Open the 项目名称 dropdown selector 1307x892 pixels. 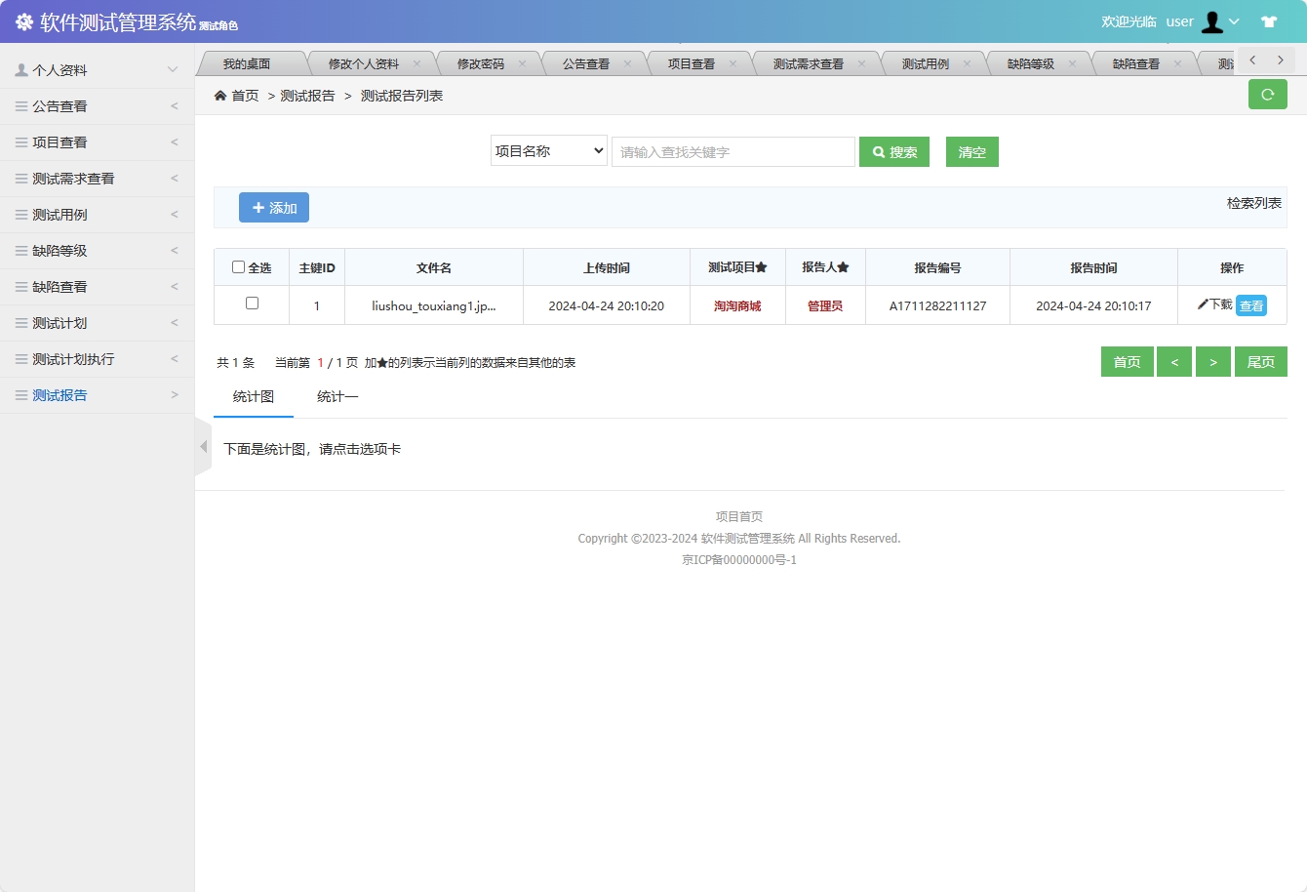click(548, 151)
